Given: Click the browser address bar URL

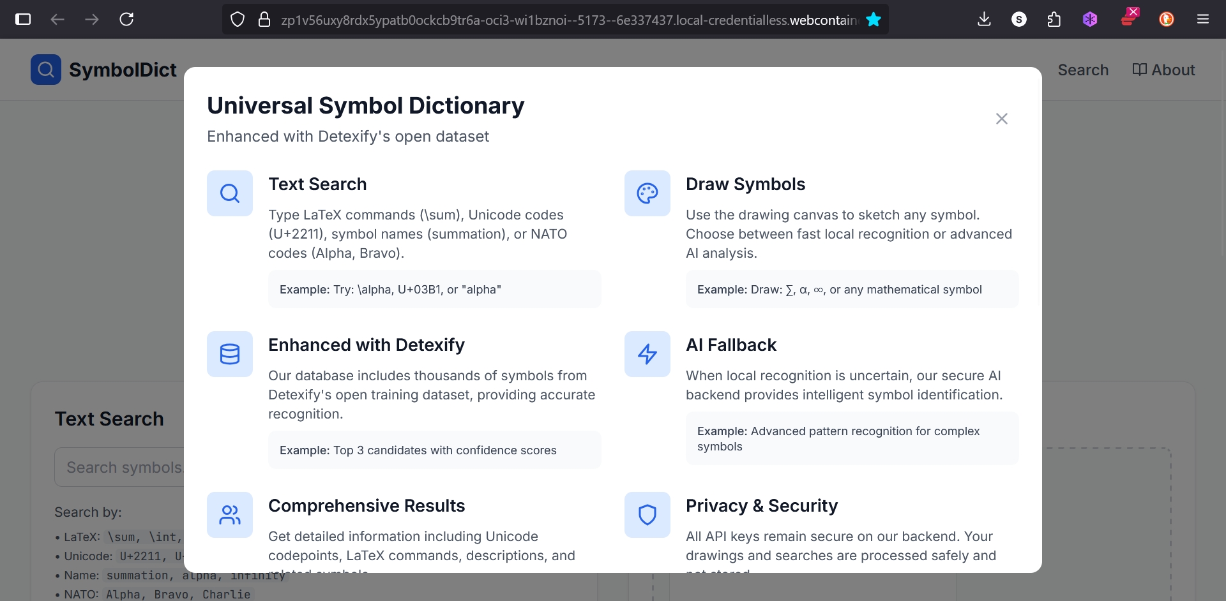Looking at the screenshot, I should click(x=568, y=20).
